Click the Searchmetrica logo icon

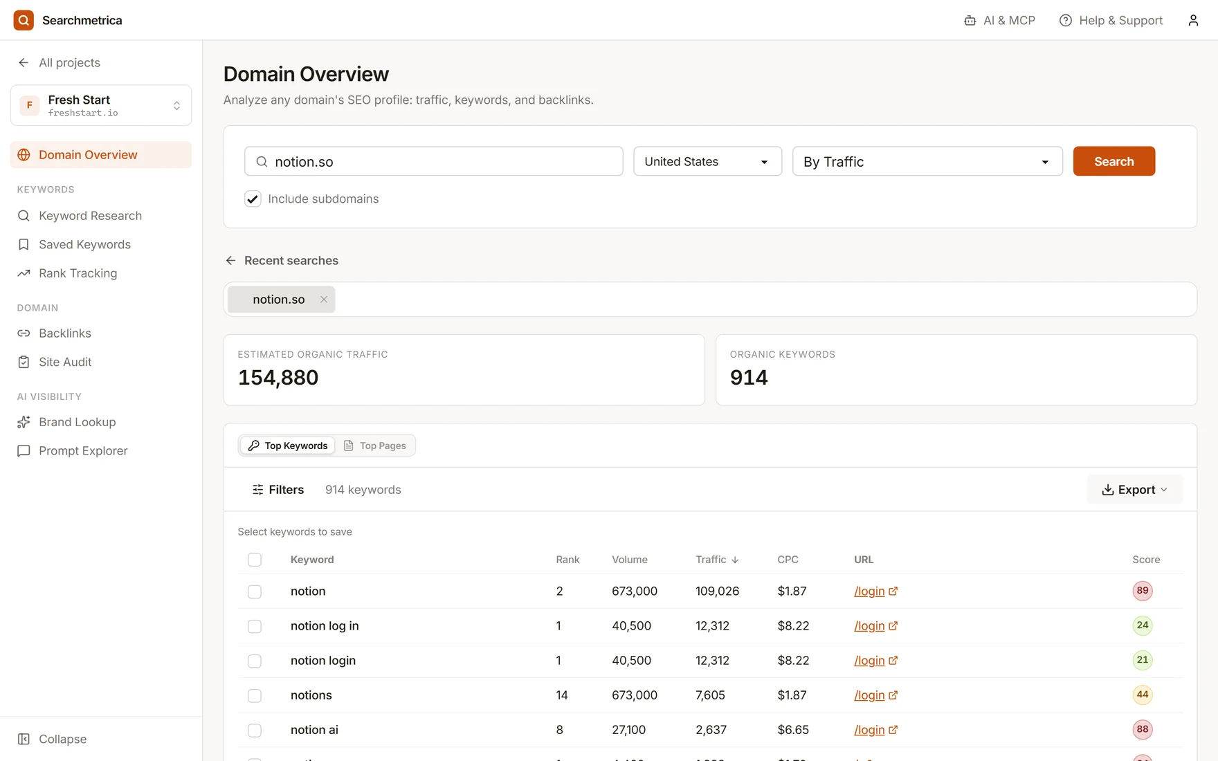[24, 20]
